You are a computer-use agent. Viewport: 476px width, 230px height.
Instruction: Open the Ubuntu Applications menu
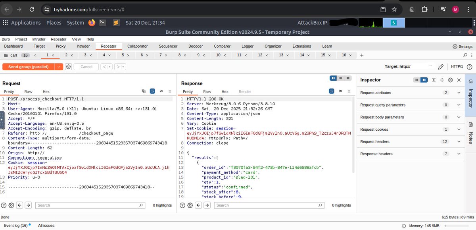coord(22,23)
